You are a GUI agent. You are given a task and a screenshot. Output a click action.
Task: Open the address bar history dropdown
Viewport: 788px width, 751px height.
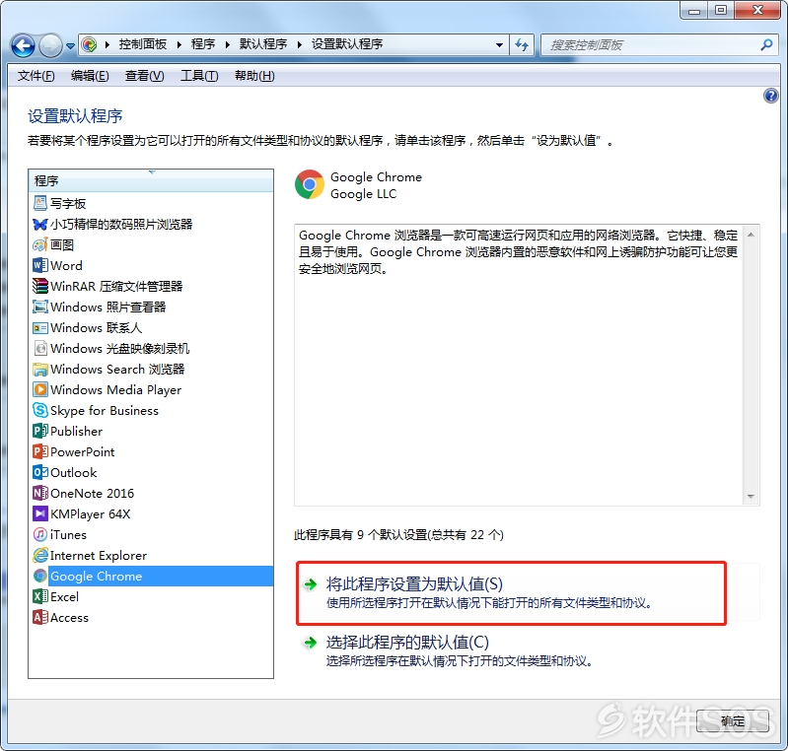tap(499, 44)
